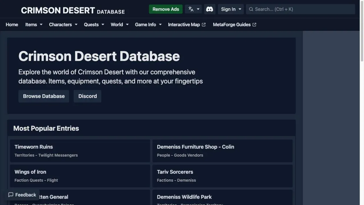Open the language translation selector
364x205 pixels.
[x=193, y=9]
